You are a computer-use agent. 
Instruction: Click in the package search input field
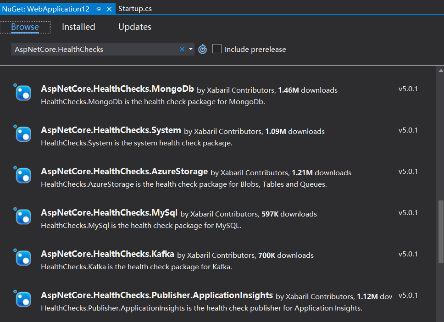click(x=92, y=49)
